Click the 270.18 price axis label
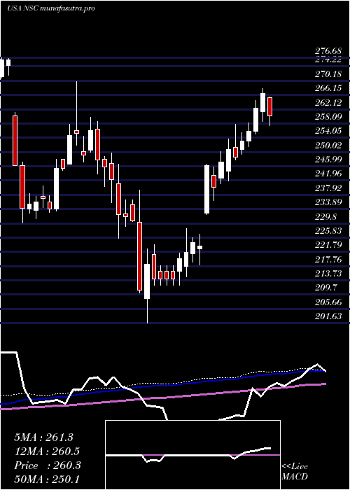Image resolution: width=350 pixels, height=490 pixels. [328, 74]
